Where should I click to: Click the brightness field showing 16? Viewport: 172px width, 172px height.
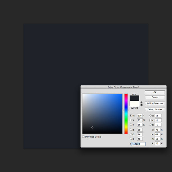(x=140, y=125)
